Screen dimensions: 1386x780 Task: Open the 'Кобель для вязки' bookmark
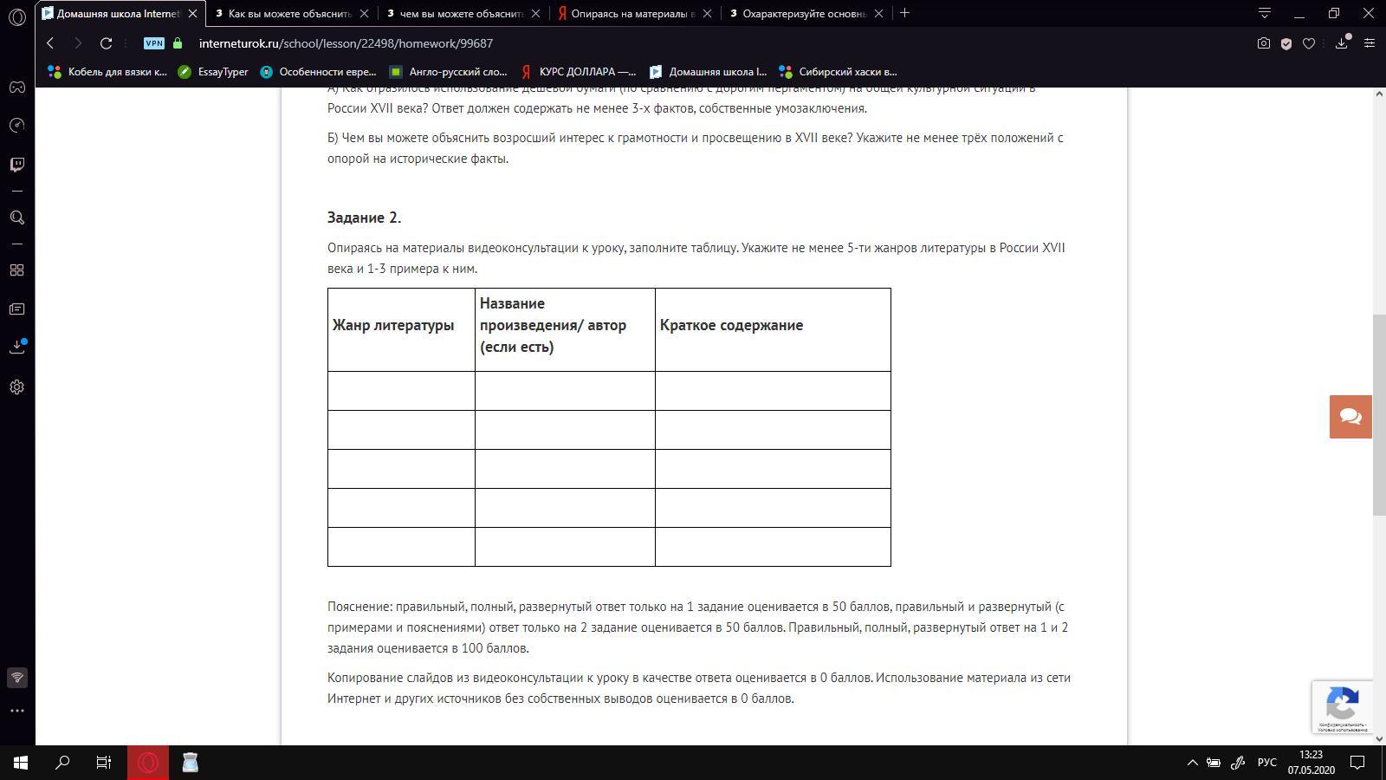pos(107,72)
